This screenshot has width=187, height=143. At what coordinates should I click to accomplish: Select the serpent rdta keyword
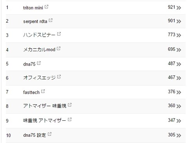coord(35,21)
